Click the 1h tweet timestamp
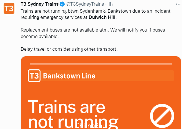Image resolution: width=182 pixels, height=129 pixels. [110, 4]
